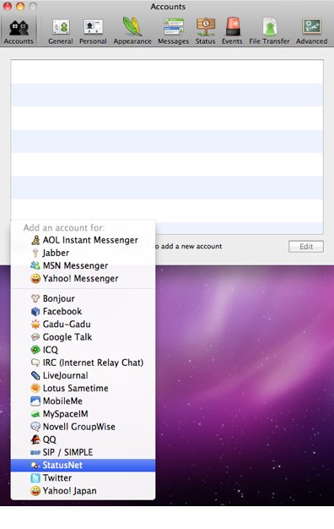Close the Accounts window
Image resolution: width=334 pixels, height=529 pixels.
[x=8, y=6]
